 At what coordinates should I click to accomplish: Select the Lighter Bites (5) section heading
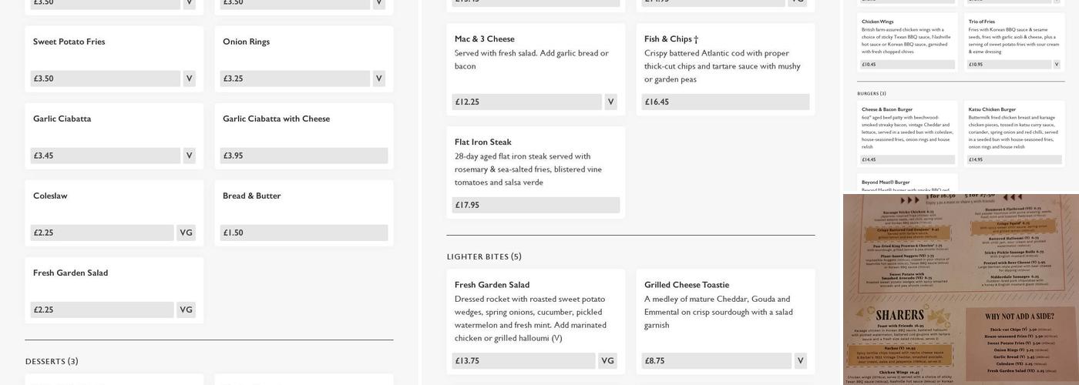[x=484, y=256]
